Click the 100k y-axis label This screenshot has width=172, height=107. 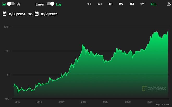click(7, 27)
